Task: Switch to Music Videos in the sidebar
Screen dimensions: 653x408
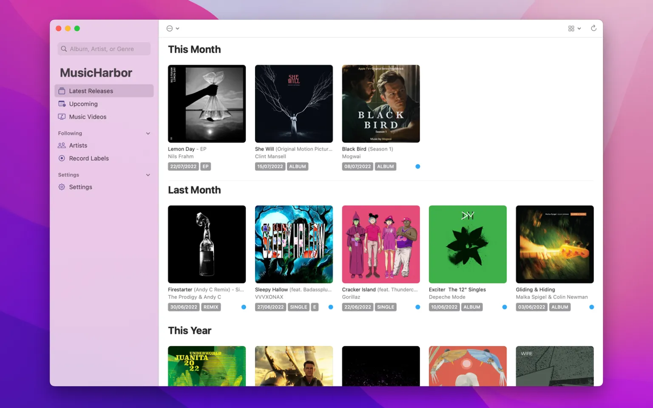Action: click(88, 116)
